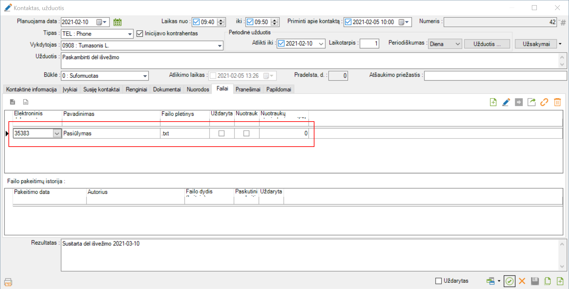Image resolution: width=569 pixels, height=289 pixels.
Task: Confirm with the green checkmark icon
Action: point(509,281)
